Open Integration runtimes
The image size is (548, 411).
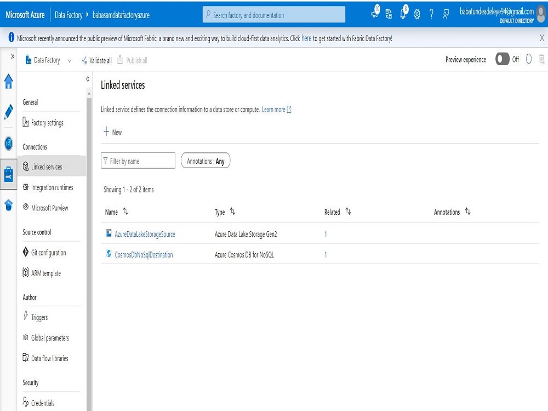52,187
